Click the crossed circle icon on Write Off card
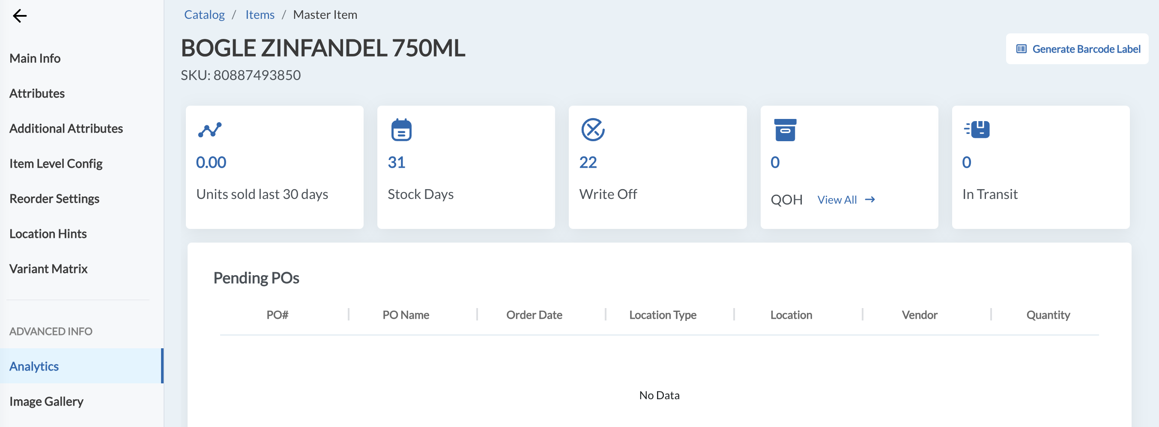The image size is (1159, 427). [x=593, y=130]
